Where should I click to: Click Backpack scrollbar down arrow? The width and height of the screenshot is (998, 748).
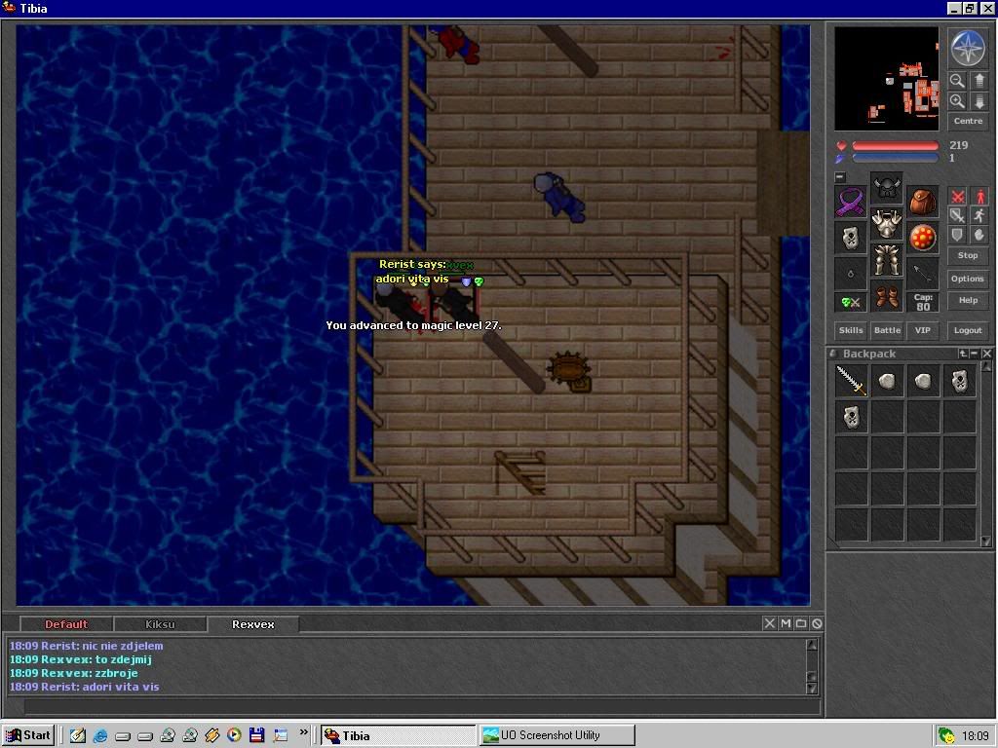986,542
